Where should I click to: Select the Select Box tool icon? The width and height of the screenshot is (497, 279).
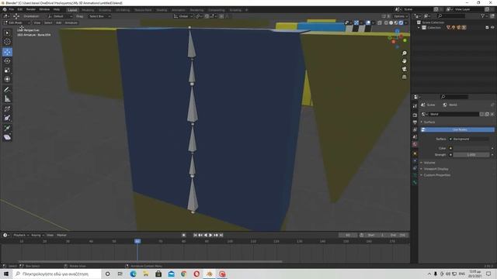pyautogui.click(x=7, y=33)
